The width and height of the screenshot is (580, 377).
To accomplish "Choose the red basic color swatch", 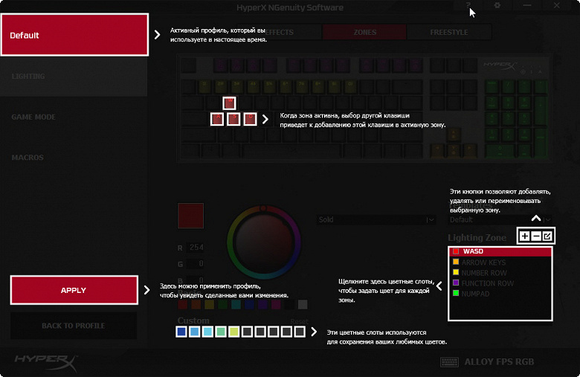I will 183,304.
